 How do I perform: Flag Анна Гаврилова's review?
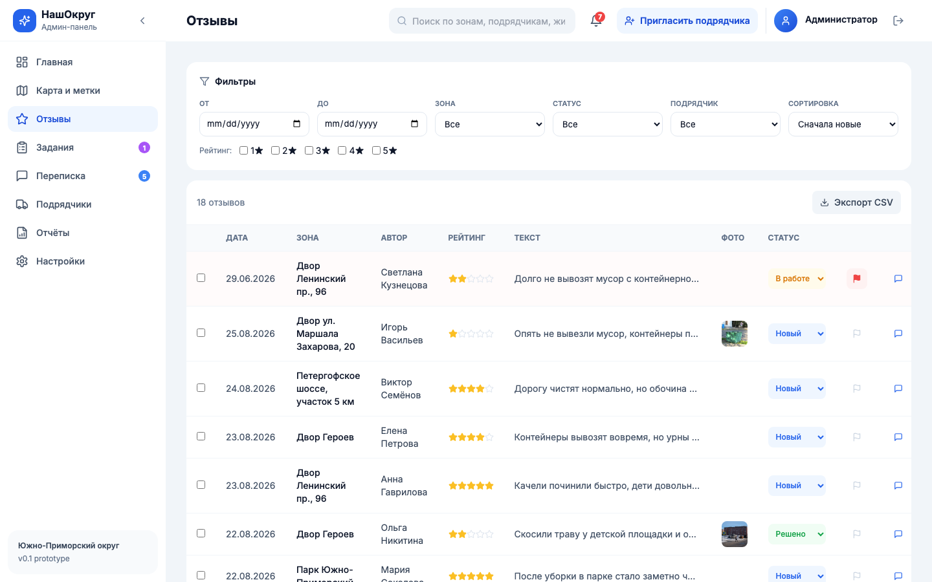[857, 486]
